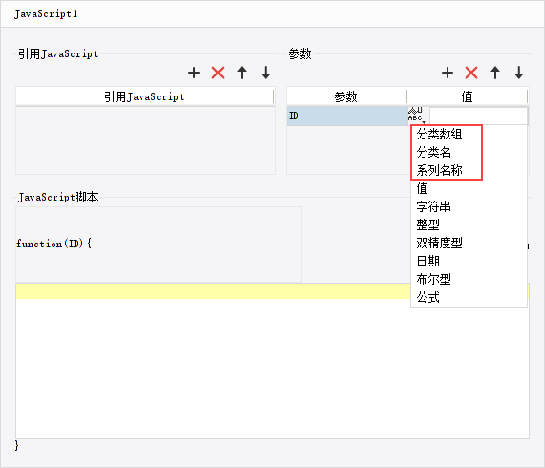The image size is (545, 468).
Task: Add a new referenced JavaScript entry
Action: point(194,73)
